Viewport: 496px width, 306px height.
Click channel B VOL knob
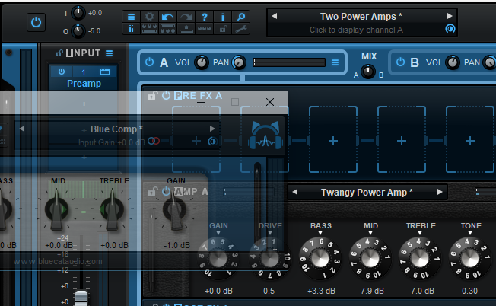[453, 62]
